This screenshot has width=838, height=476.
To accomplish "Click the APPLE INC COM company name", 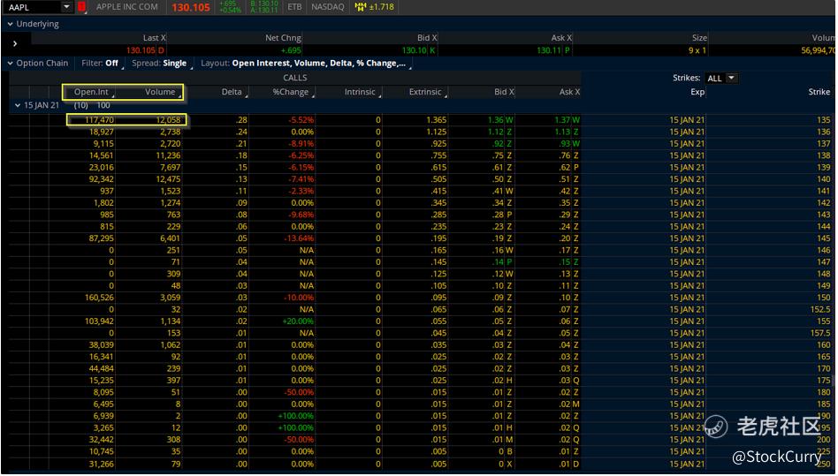I will coord(126,7).
